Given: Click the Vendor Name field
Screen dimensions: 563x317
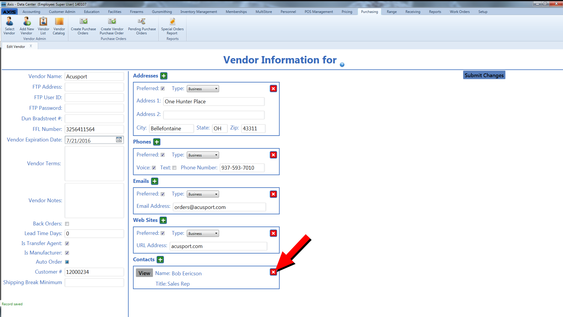Looking at the screenshot, I should pos(94,77).
